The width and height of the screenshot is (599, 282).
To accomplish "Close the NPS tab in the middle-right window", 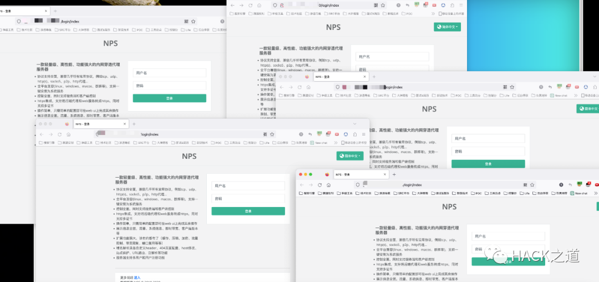I will point(365,77).
